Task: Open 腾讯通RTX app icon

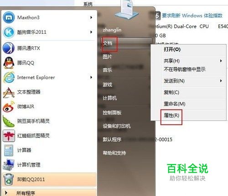Action: [x=9, y=48]
